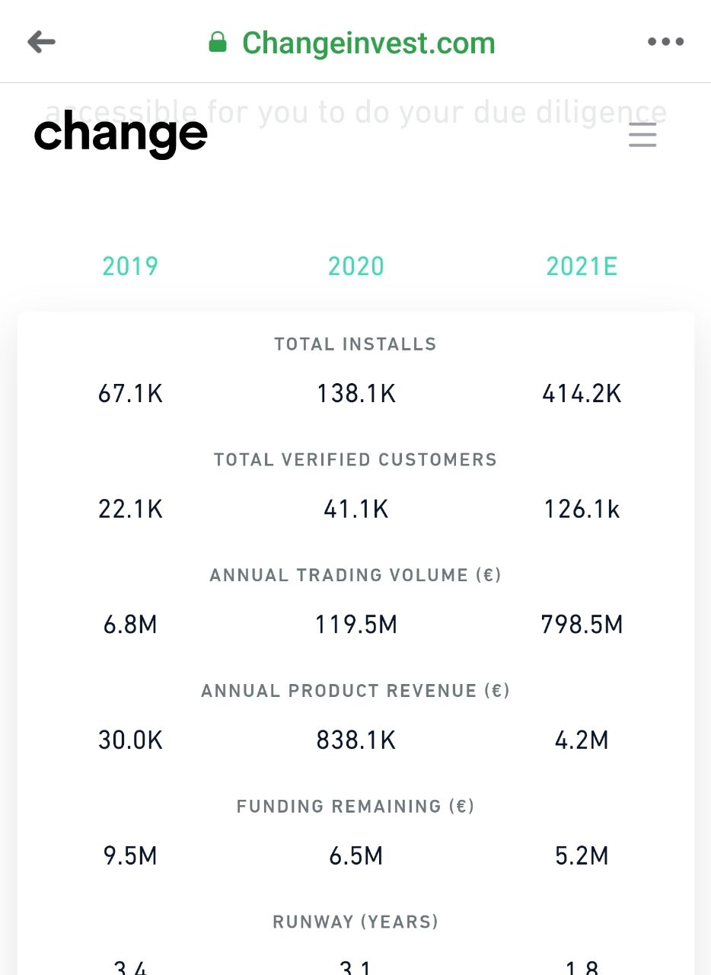Screen dimensions: 711x975
Task: Select the 2020 column header
Action: click(355, 267)
